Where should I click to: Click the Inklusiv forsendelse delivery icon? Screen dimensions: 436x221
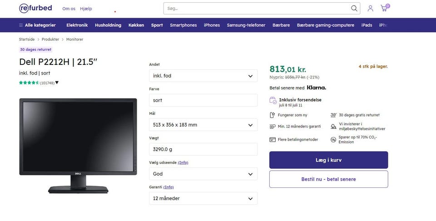(x=273, y=100)
